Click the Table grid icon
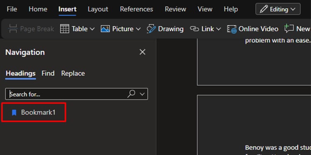 [x=64, y=29]
